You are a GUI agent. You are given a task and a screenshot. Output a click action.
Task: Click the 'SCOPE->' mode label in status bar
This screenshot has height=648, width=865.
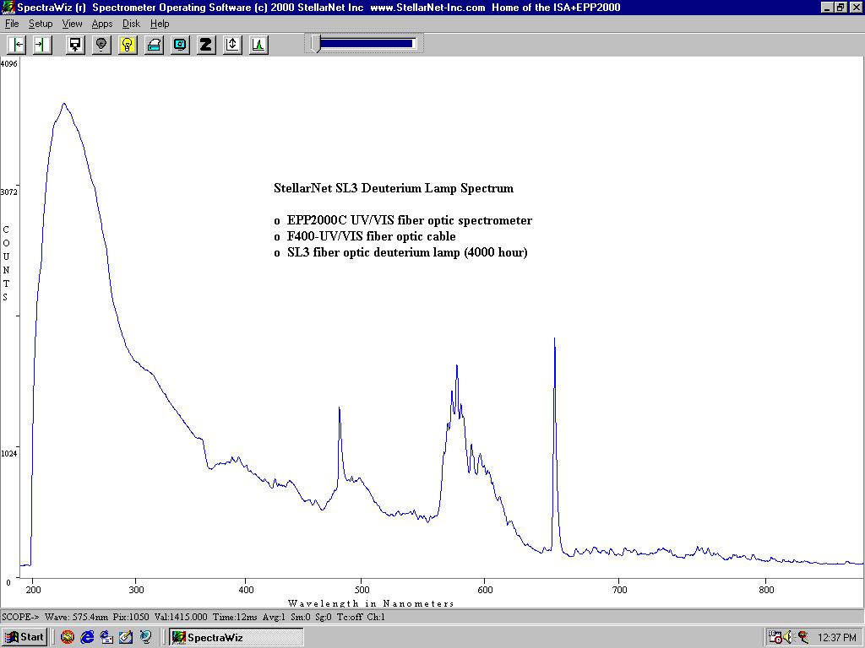21,617
